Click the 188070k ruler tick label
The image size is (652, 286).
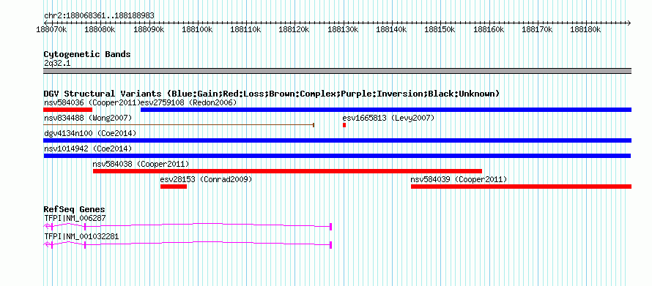coord(52,29)
